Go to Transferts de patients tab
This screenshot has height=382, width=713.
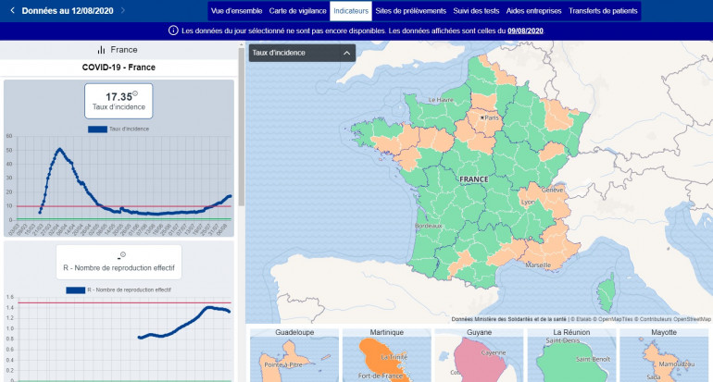[602, 10]
